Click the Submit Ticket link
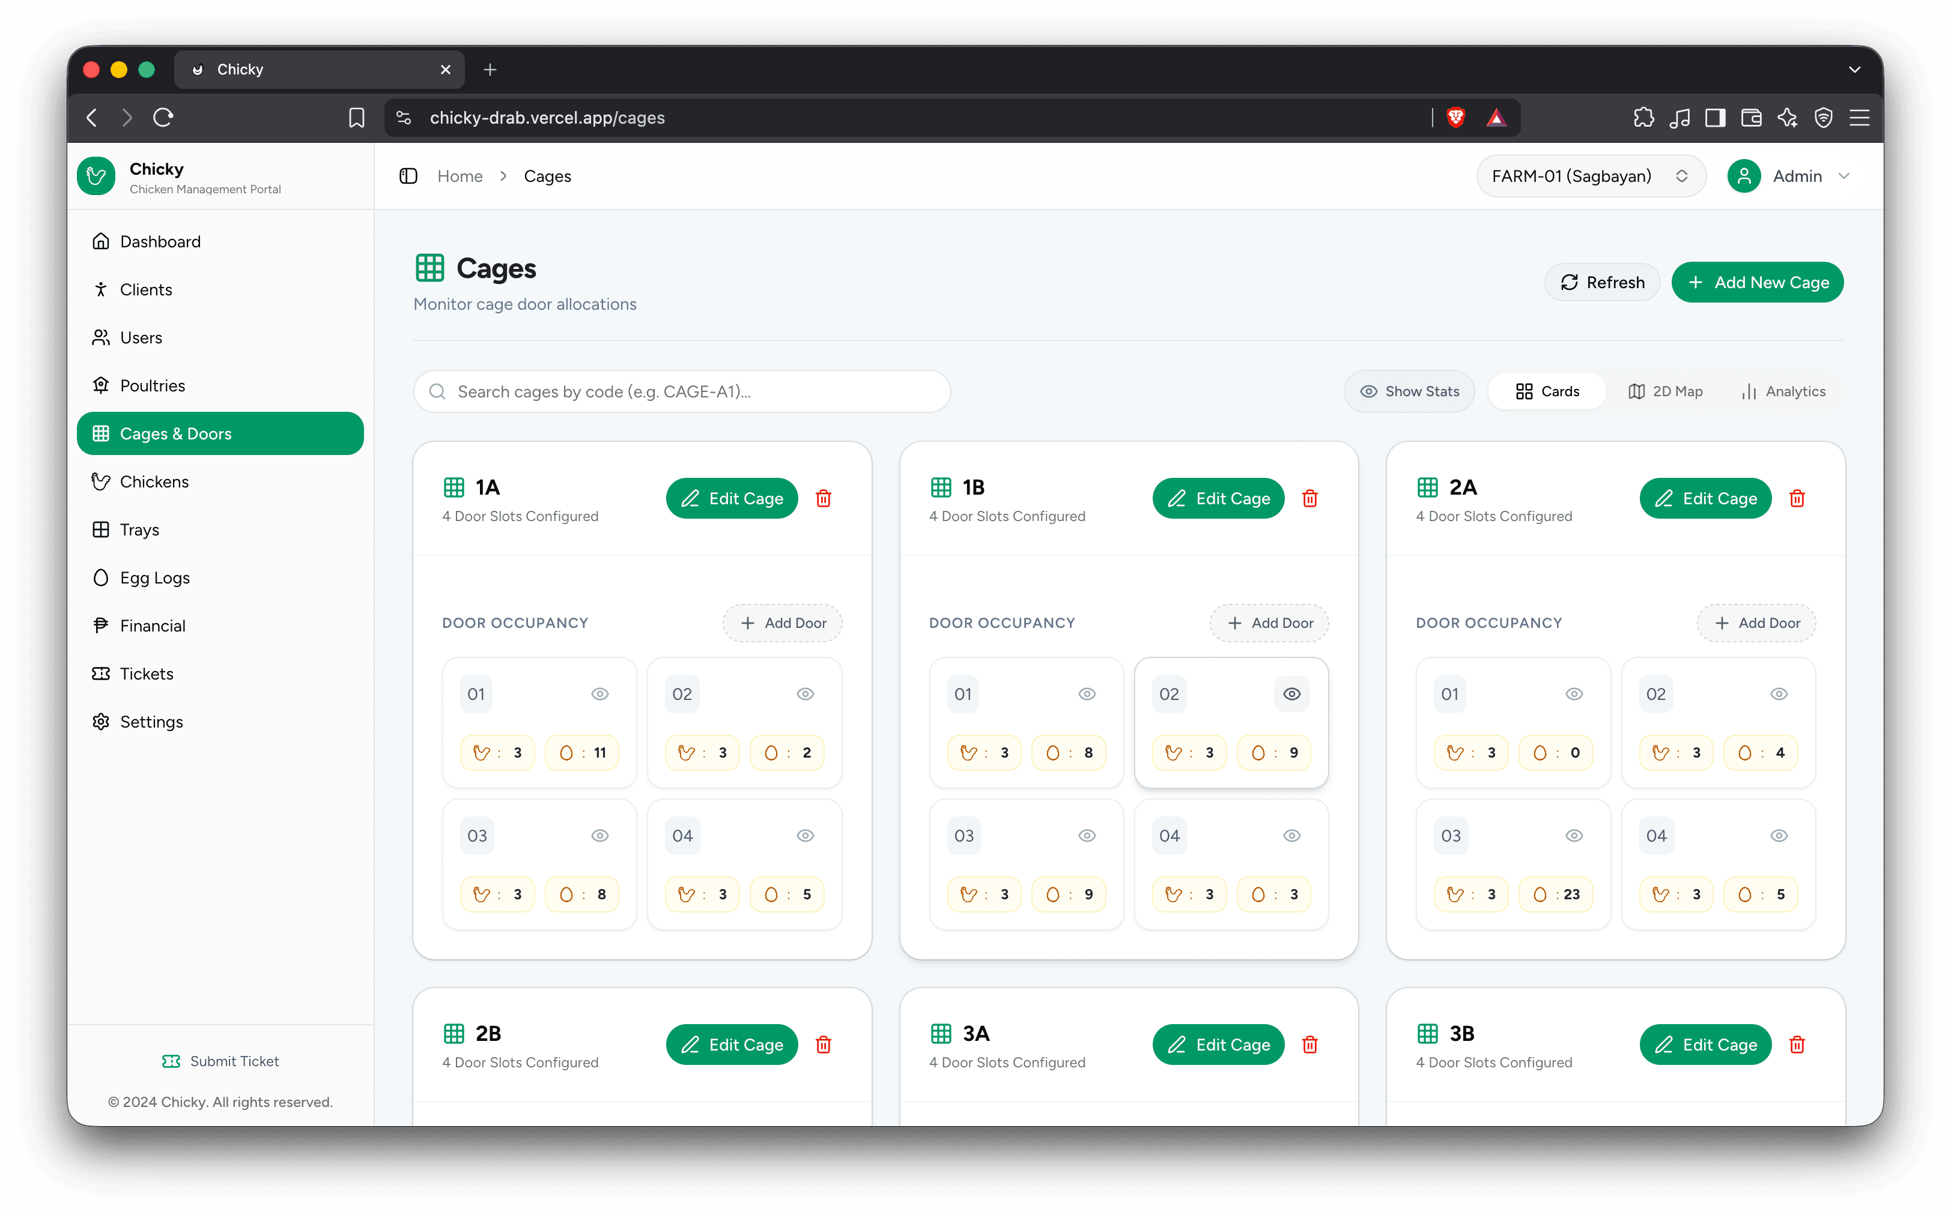The height and width of the screenshot is (1215, 1951). (220, 1061)
